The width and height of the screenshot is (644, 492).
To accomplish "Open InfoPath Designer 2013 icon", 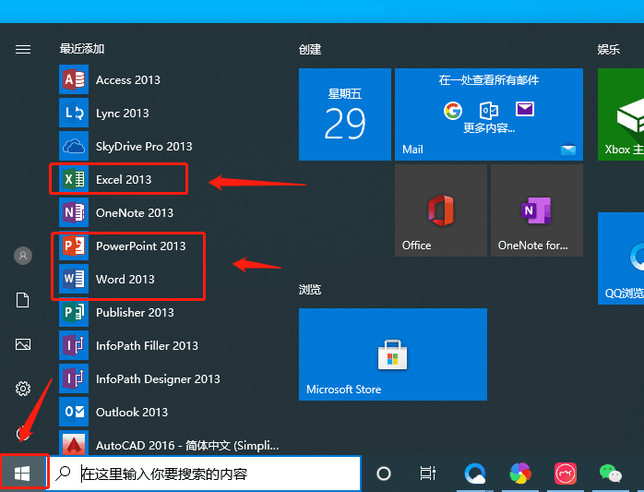I will click(74, 379).
